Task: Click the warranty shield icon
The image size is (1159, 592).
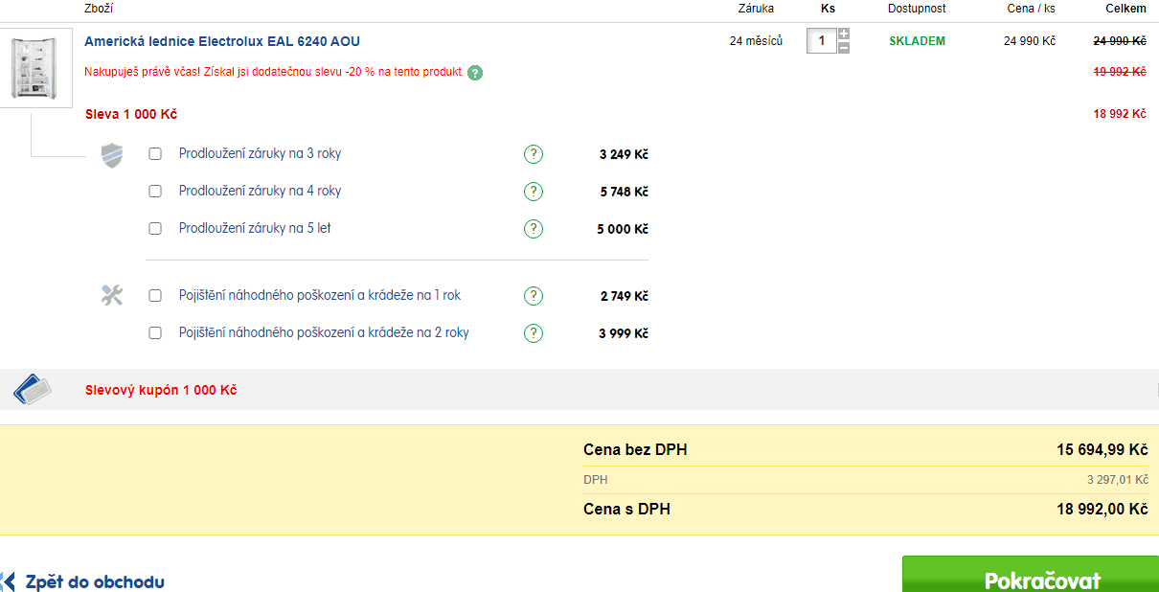Action: click(x=113, y=155)
